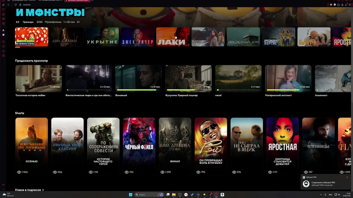Select the Стерлинг Пойнт banner thumbnail

click(x=208, y=37)
